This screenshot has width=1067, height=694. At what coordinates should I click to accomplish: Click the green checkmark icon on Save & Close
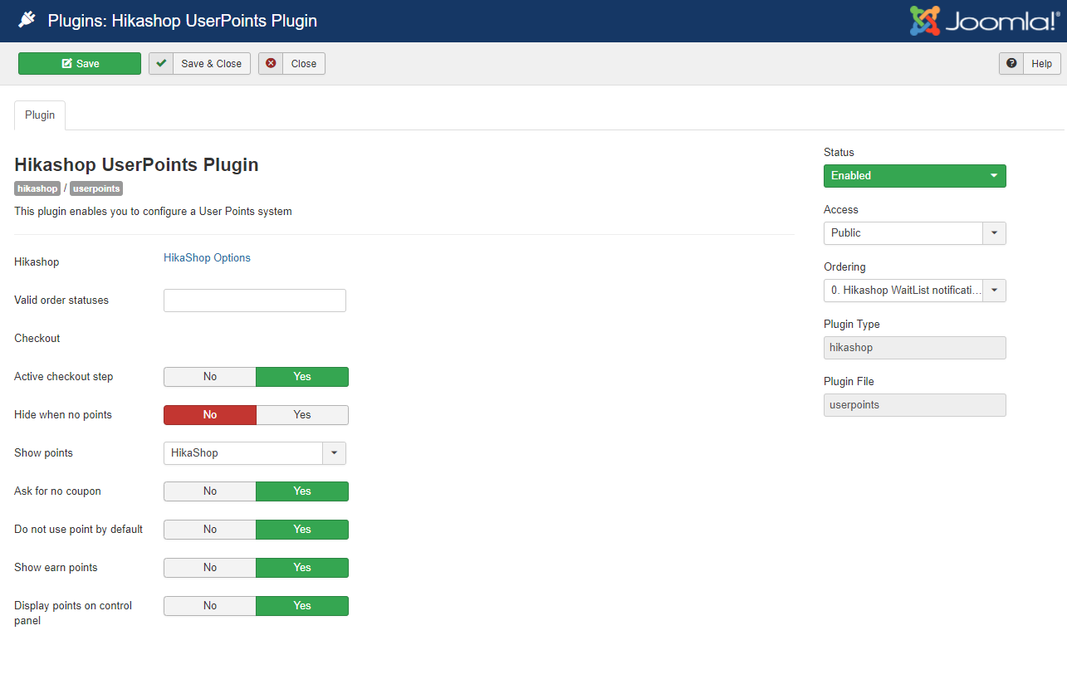click(161, 63)
